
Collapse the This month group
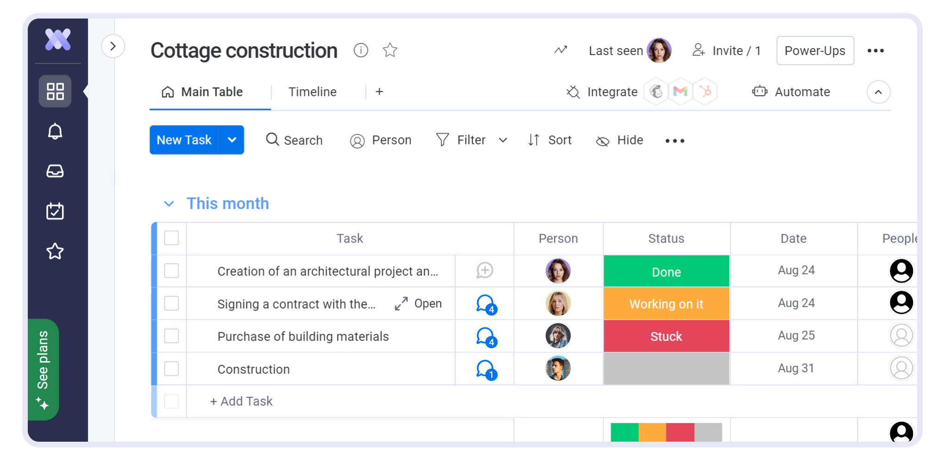pos(170,203)
